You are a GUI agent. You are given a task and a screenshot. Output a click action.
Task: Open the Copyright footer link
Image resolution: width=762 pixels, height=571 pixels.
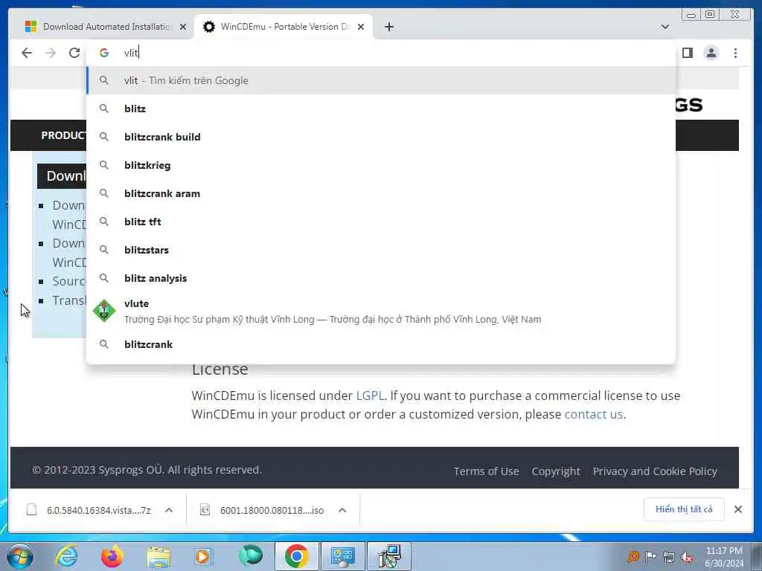click(x=556, y=471)
